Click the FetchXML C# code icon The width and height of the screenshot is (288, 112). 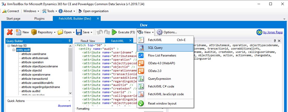coord(141,86)
